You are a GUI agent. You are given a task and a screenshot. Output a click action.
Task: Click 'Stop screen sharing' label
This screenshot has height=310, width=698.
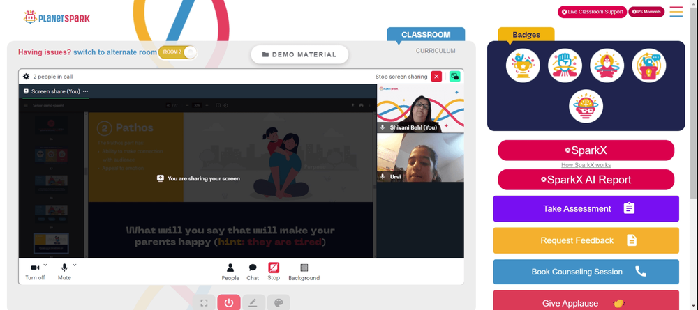point(401,77)
